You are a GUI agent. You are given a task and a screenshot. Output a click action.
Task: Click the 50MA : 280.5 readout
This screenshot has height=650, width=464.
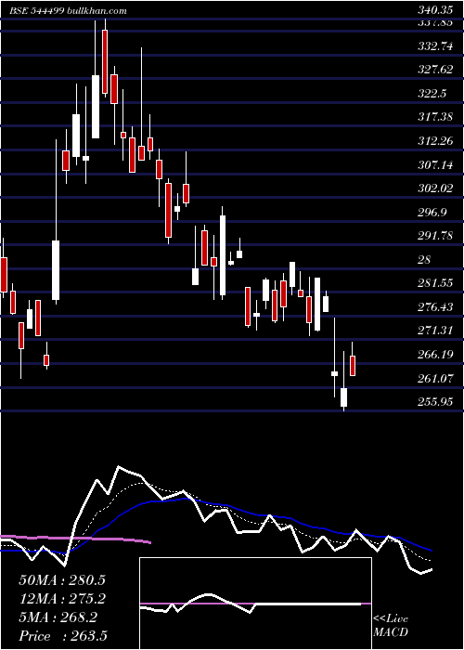click(x=62, y=580)
